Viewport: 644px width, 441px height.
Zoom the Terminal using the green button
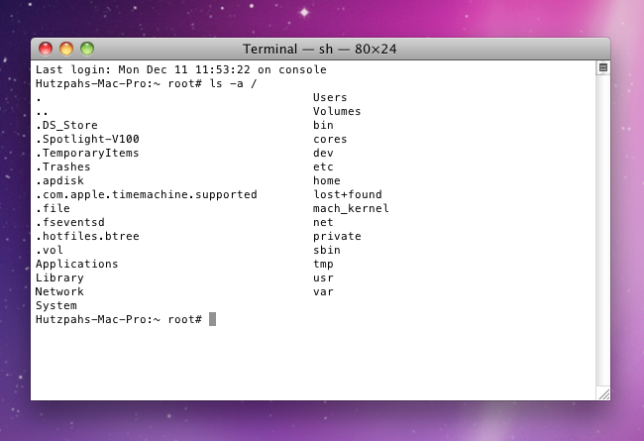(x=87, y=49)
